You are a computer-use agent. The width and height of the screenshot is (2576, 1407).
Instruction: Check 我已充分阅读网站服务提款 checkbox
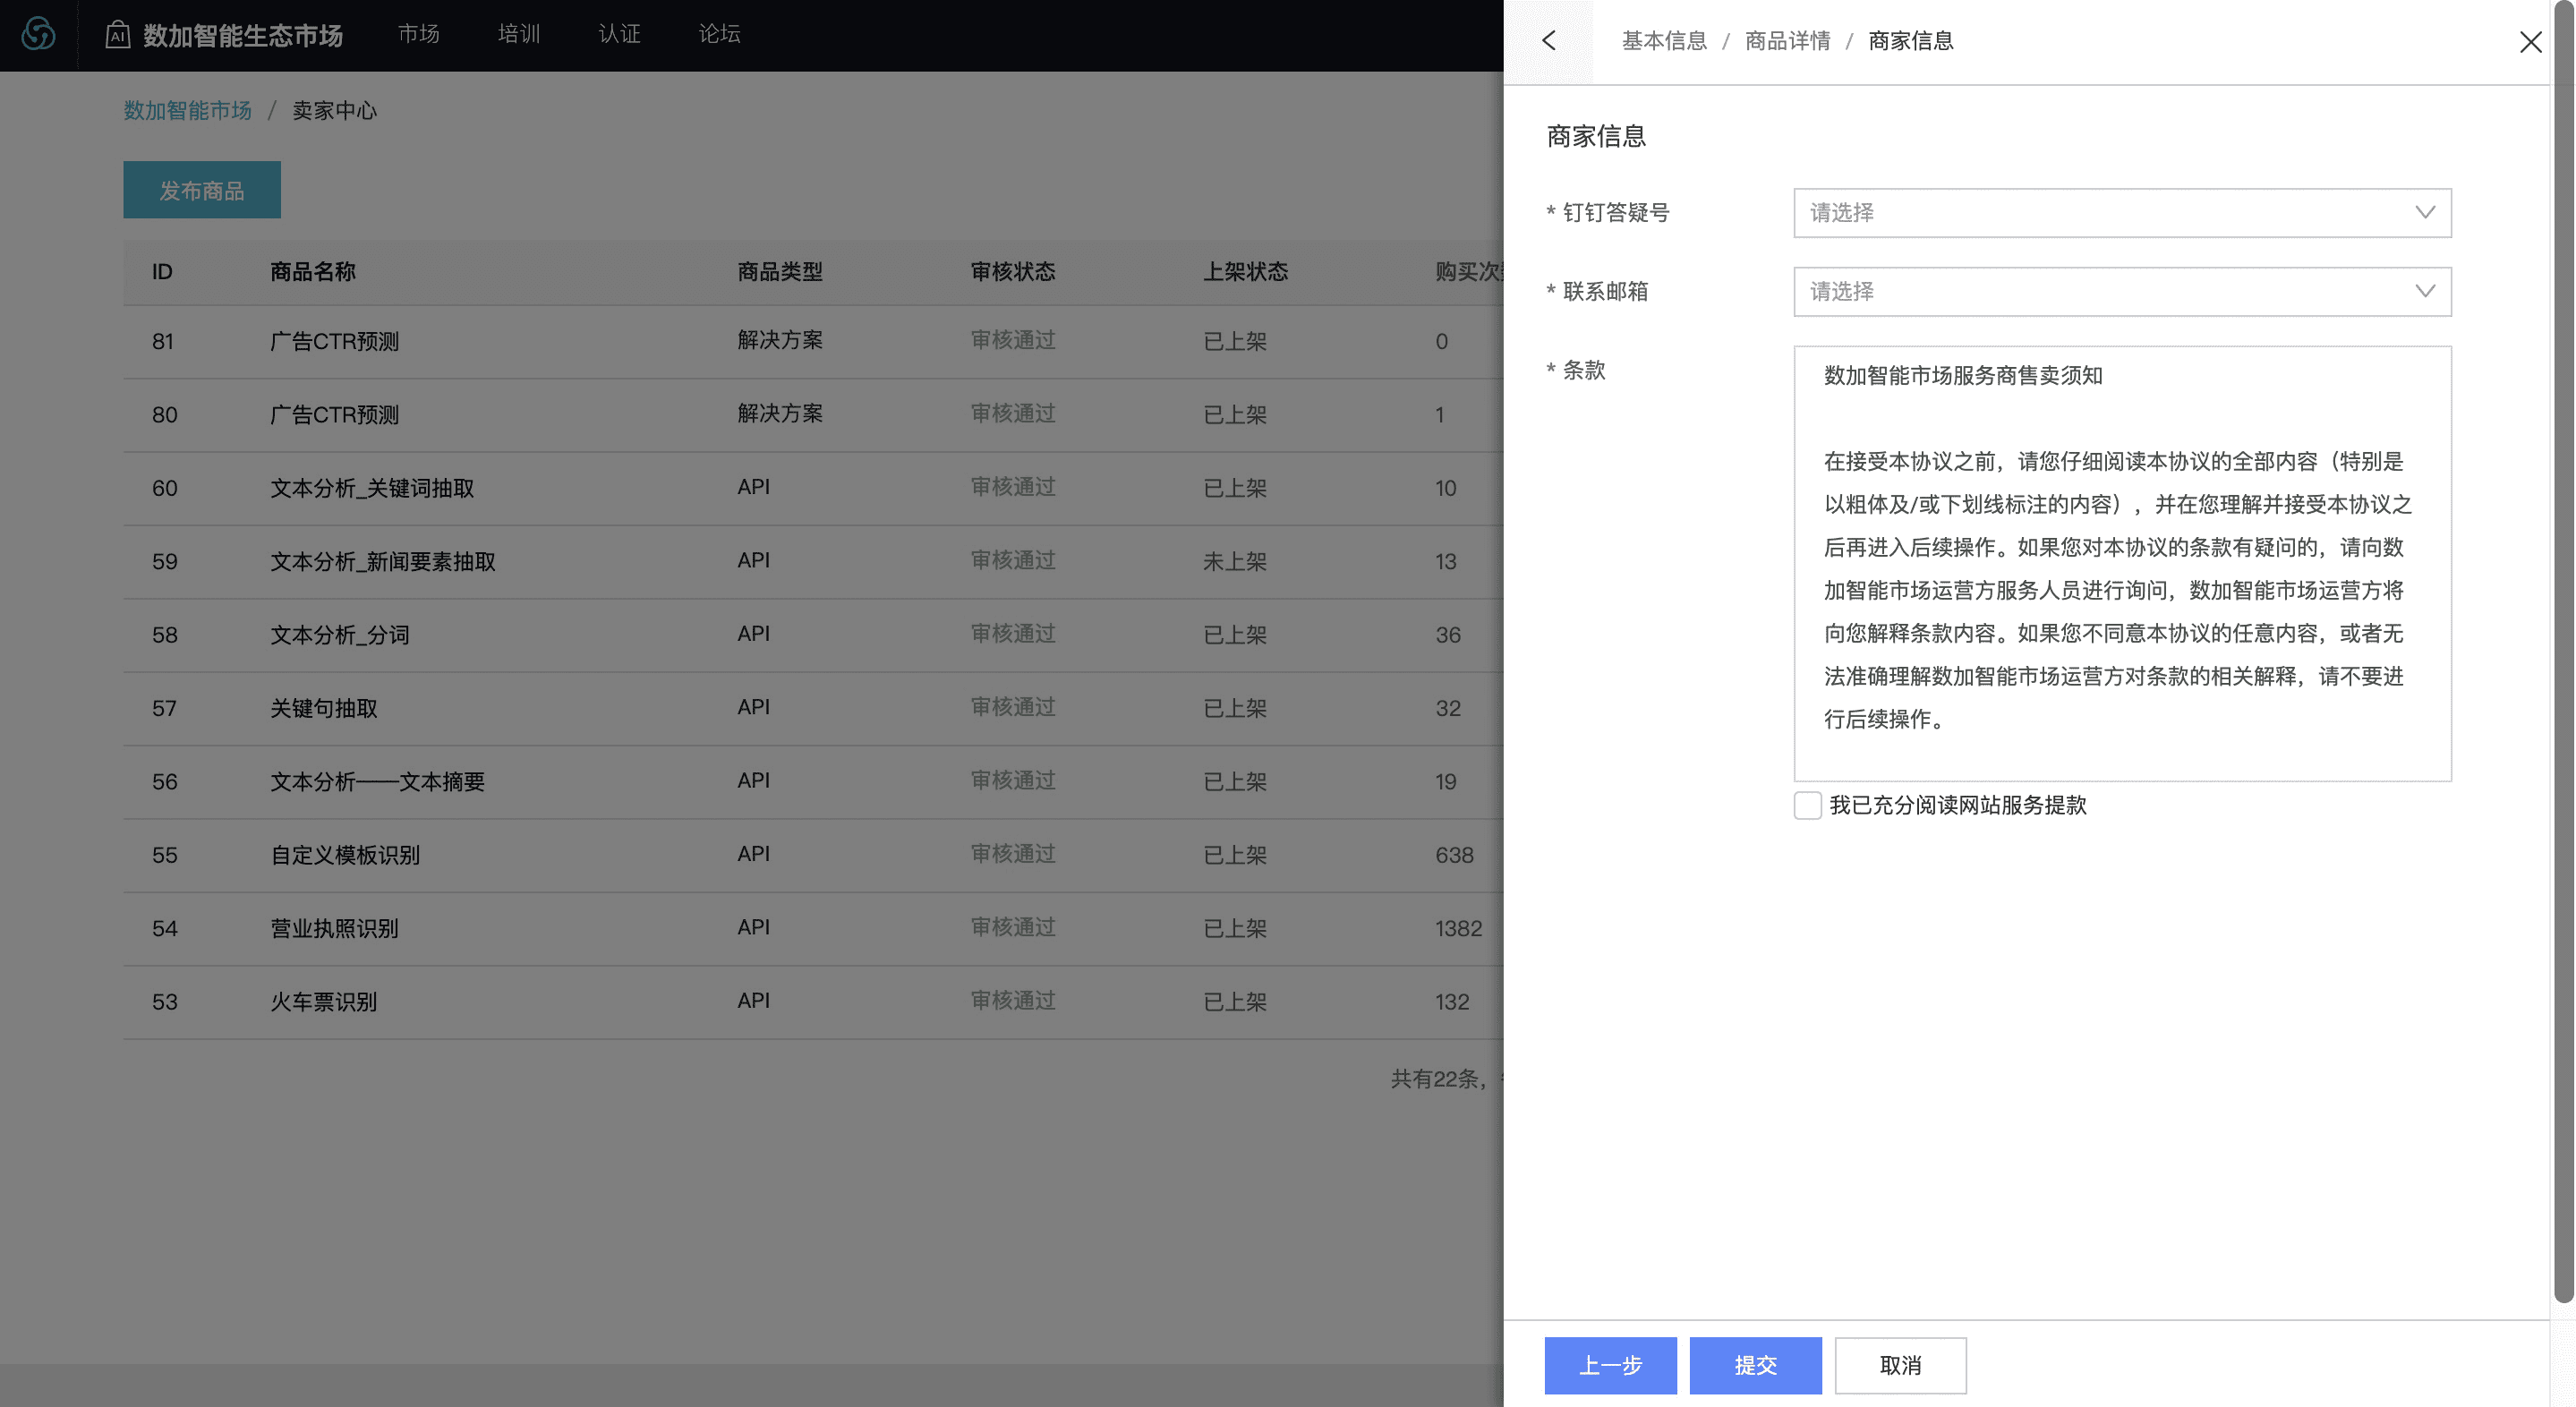(x=1807, y=806)
